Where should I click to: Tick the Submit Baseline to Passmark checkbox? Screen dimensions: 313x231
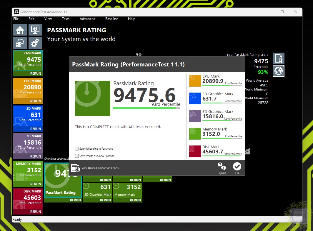point(77,149)
